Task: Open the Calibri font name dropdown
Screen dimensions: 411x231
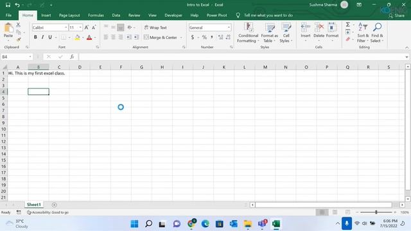Action: click(x=66, y=28)
